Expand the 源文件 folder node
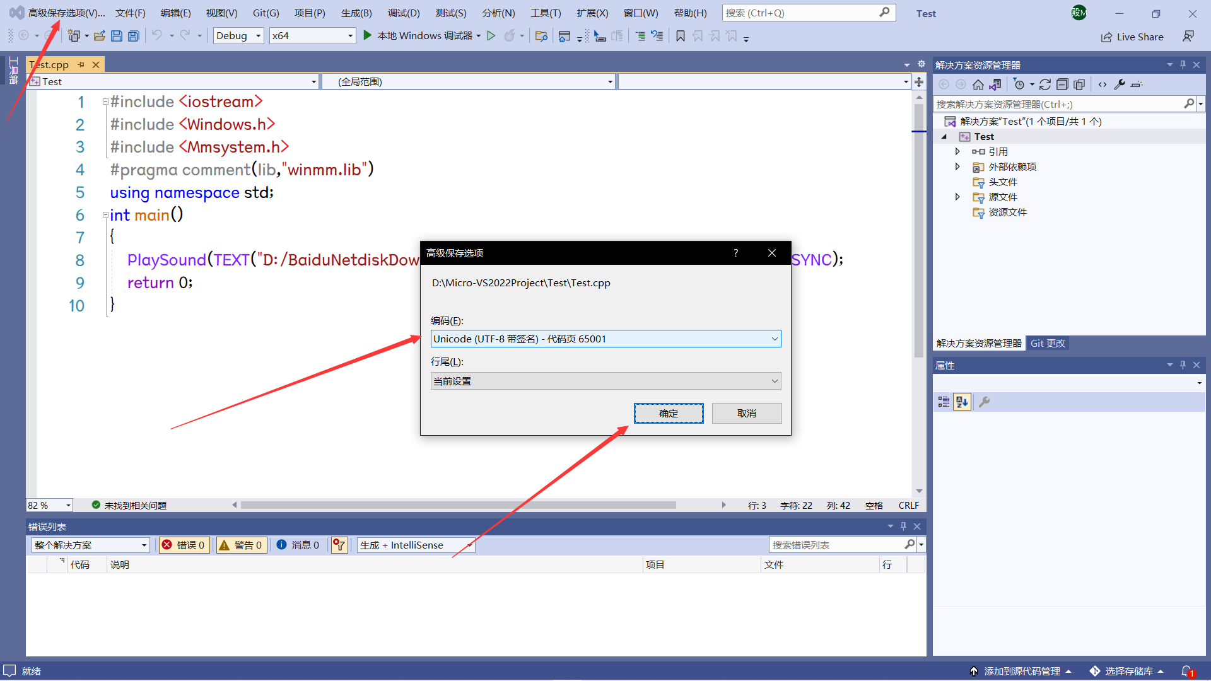Image resolution: width=1211 pixels, height=681 pixels. [957, 197]
